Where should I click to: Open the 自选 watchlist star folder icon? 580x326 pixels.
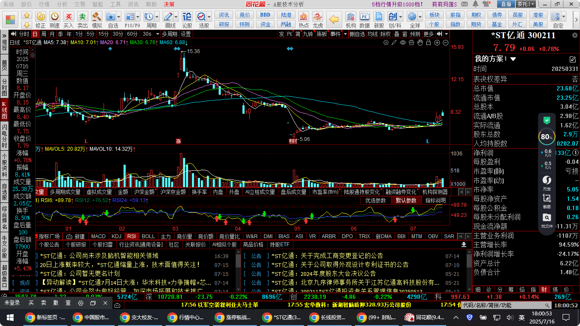(x=111, y=17)
